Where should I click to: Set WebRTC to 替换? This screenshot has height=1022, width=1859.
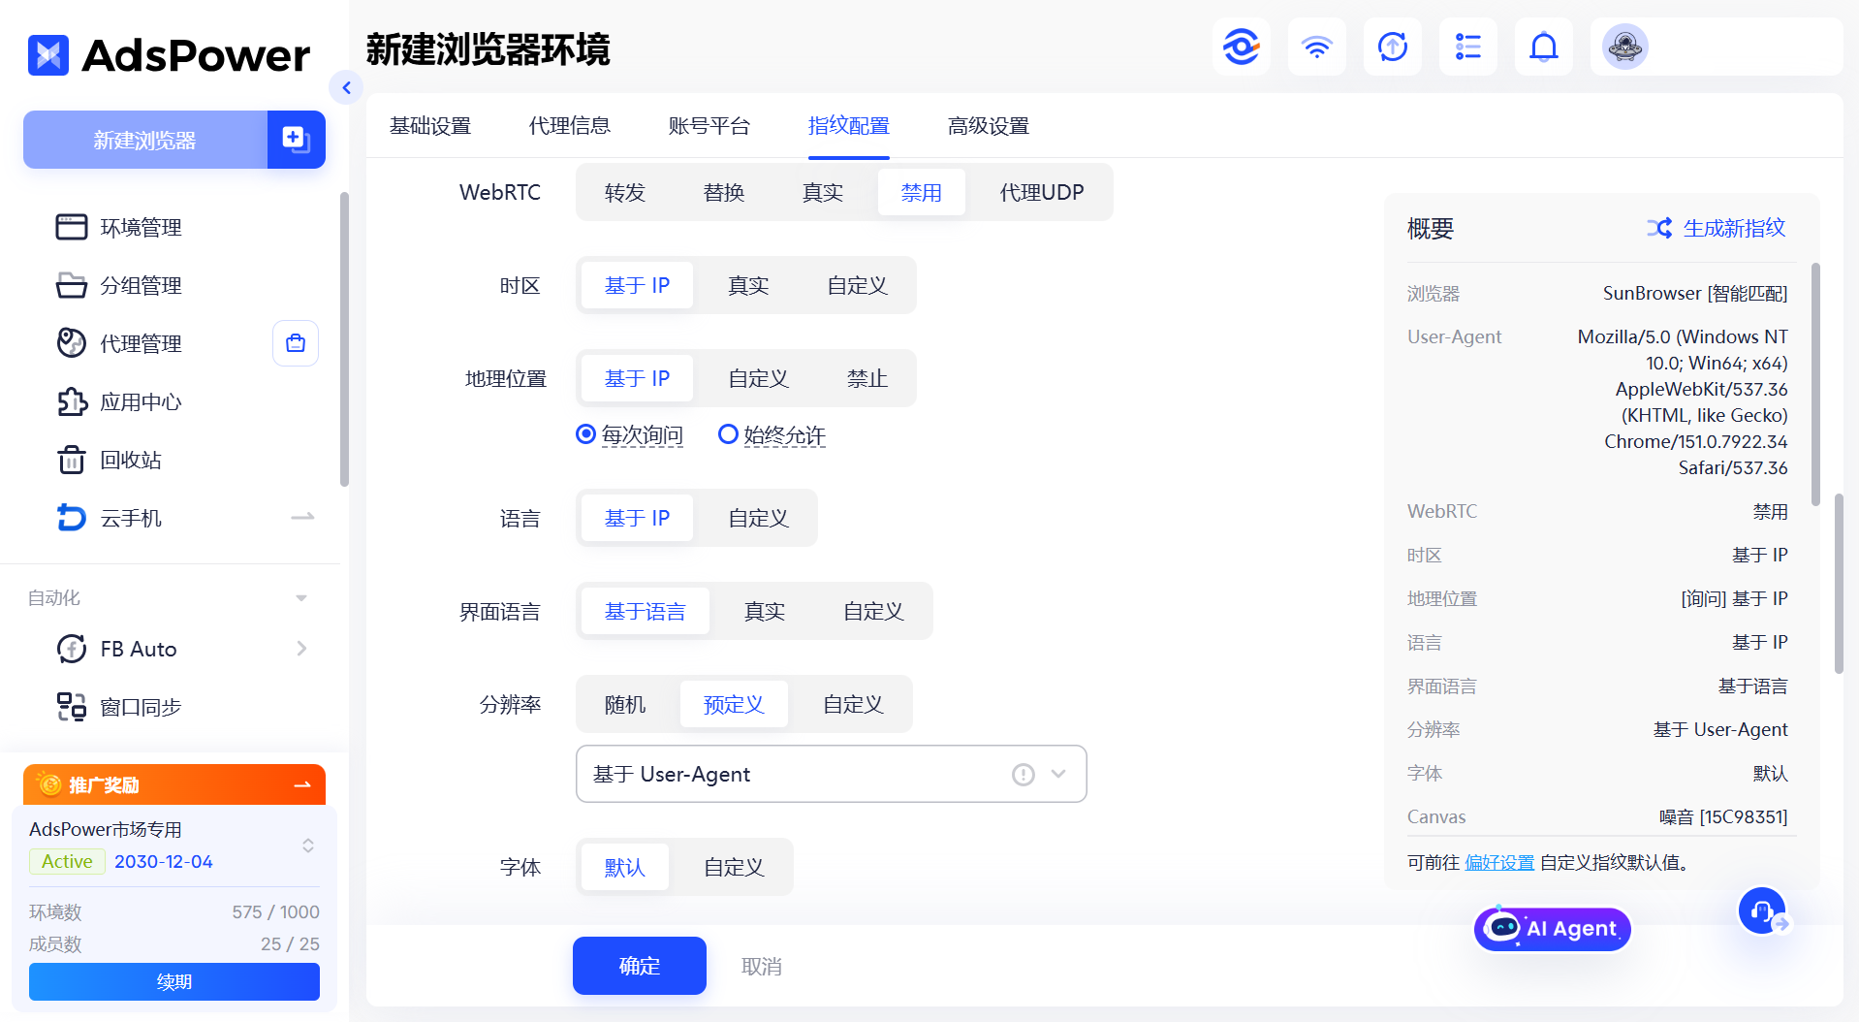[724, 192]
